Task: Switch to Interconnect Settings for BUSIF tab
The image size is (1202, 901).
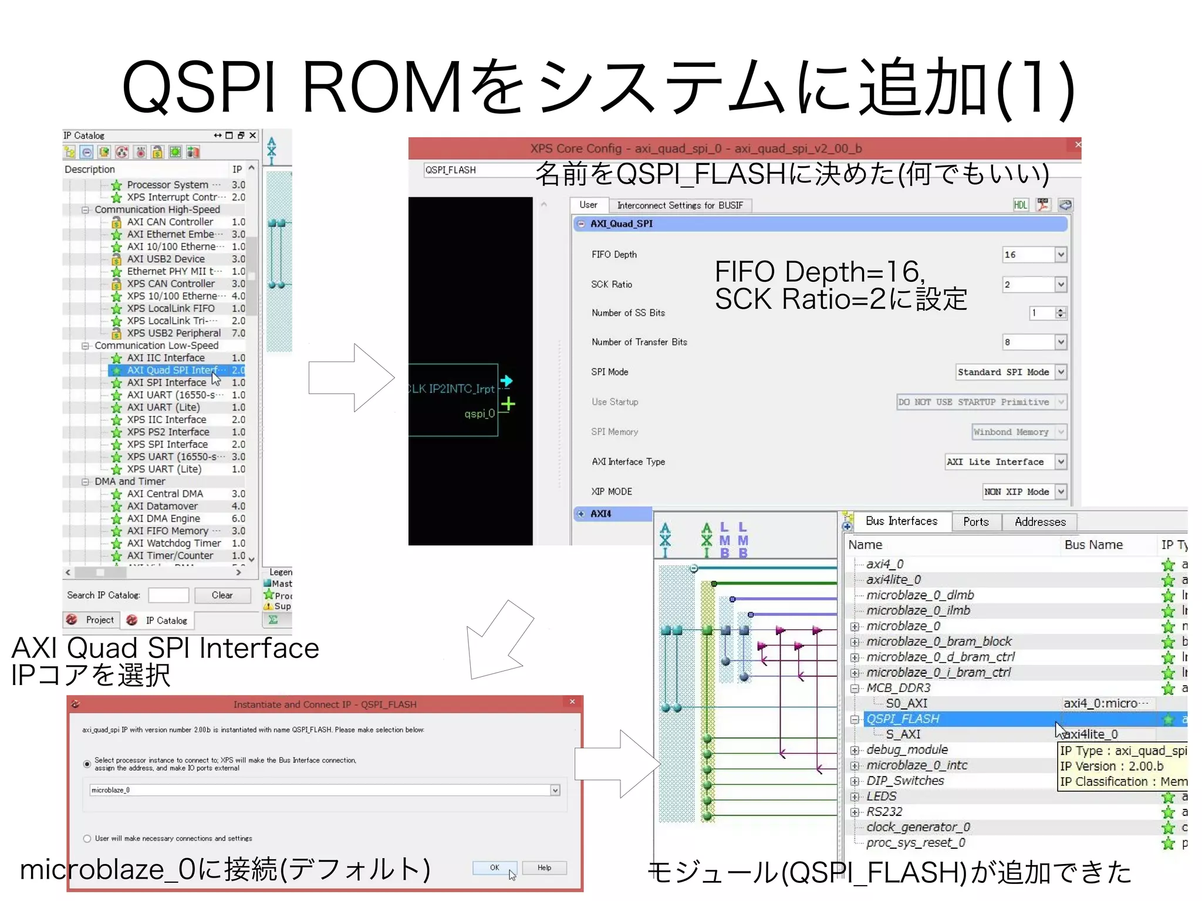Action: (x=680, y=205)
